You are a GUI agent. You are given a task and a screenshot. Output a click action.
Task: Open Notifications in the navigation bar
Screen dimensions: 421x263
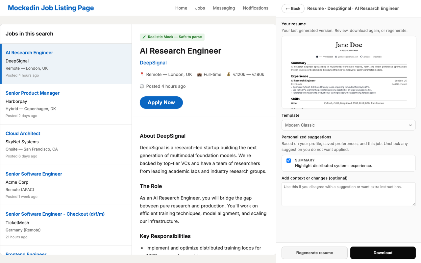[256, 8]
